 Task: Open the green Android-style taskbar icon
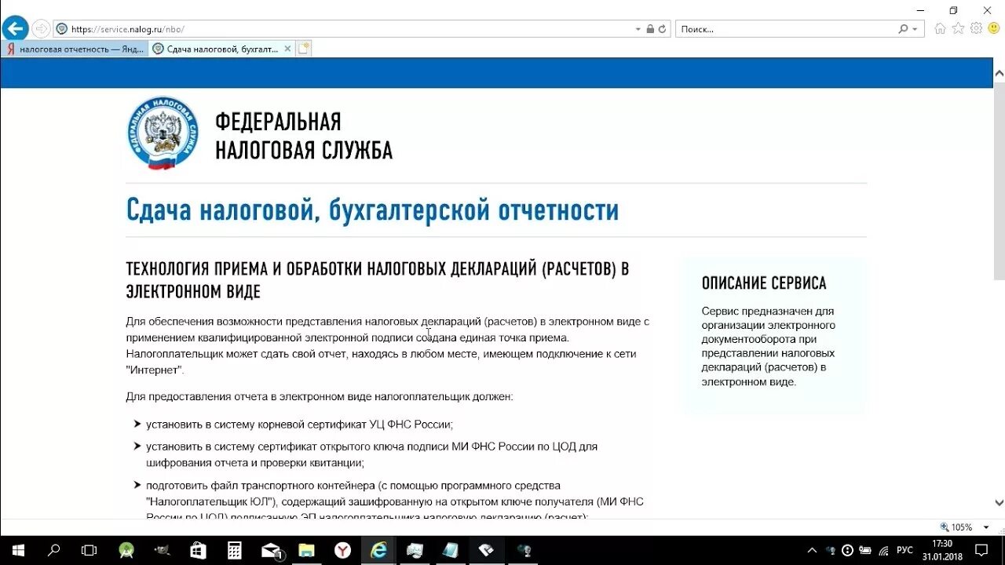coord(126,550)
